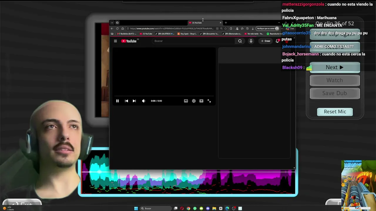376x211 pixels.
Task: Open YouTube notifications bell
Action: point(277,41)
